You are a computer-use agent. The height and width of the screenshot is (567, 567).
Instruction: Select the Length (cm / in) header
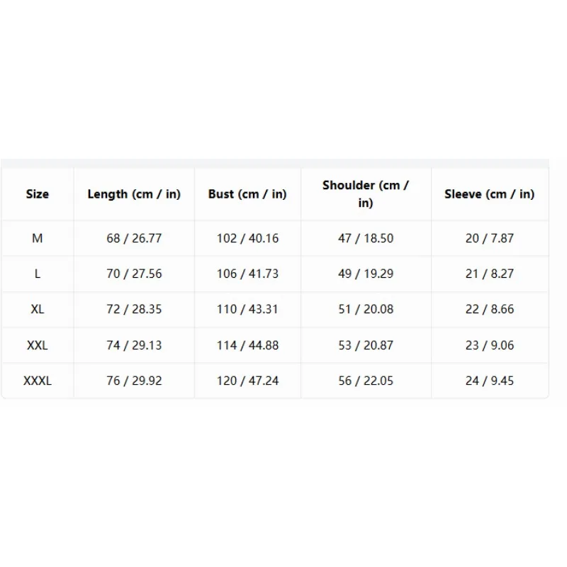(x=134, y=194)
